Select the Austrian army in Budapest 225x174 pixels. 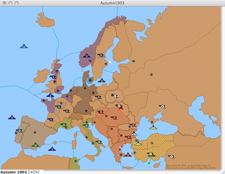click(x=114, y=118)
